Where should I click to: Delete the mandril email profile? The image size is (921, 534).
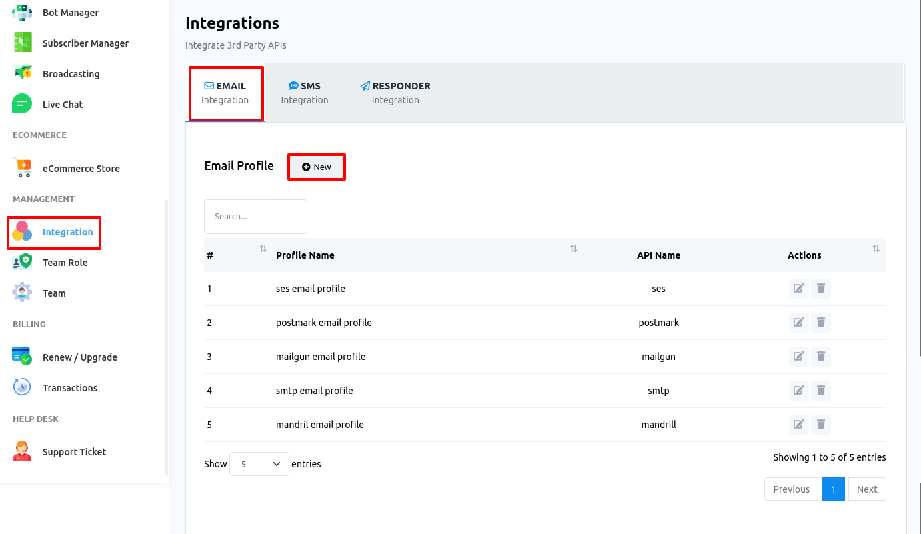coord(821,424)
